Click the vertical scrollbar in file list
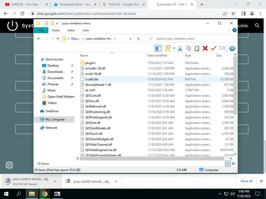 pos(235,85)
